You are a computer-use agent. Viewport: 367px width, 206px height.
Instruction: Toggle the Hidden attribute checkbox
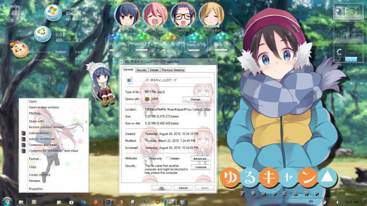pyautogui.click(x=168, y=159)
